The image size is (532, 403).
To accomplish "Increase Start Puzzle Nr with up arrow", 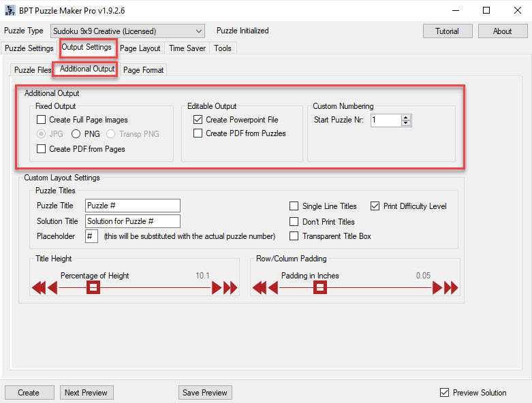I will coord(406,117).
